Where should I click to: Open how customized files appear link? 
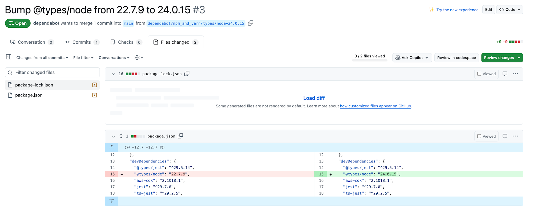coord(375,106)
